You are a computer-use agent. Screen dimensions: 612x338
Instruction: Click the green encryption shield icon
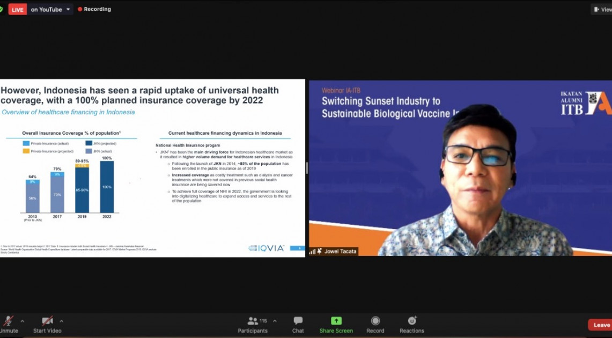2,9
